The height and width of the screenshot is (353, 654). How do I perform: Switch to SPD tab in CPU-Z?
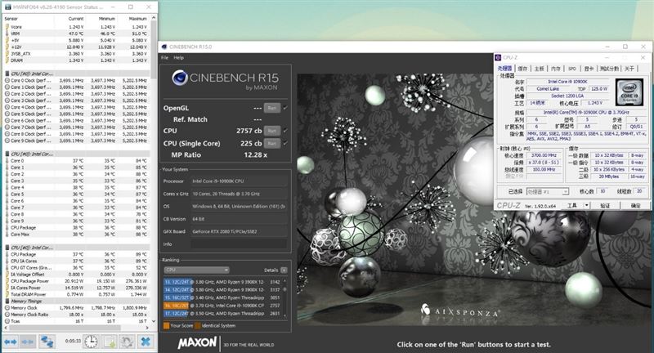pyautogui.click(x=571, y=69)
